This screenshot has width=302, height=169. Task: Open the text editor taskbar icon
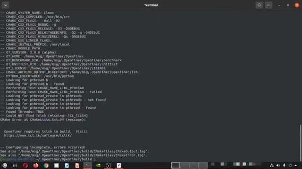pos(119,165)
